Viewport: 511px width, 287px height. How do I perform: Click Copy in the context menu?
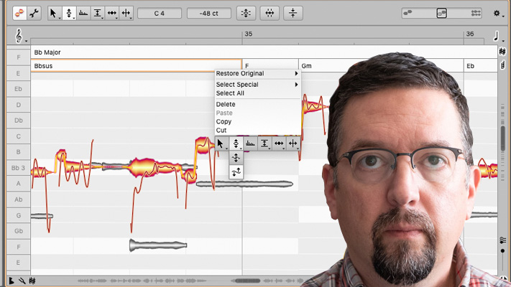[224, 122]
